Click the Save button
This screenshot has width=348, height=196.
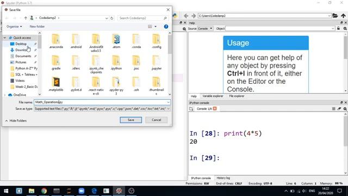(x=130, y=120)
